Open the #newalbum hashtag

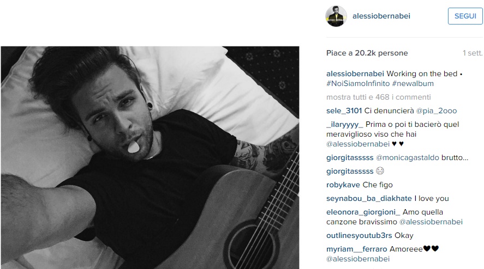(x=413, y=83)
